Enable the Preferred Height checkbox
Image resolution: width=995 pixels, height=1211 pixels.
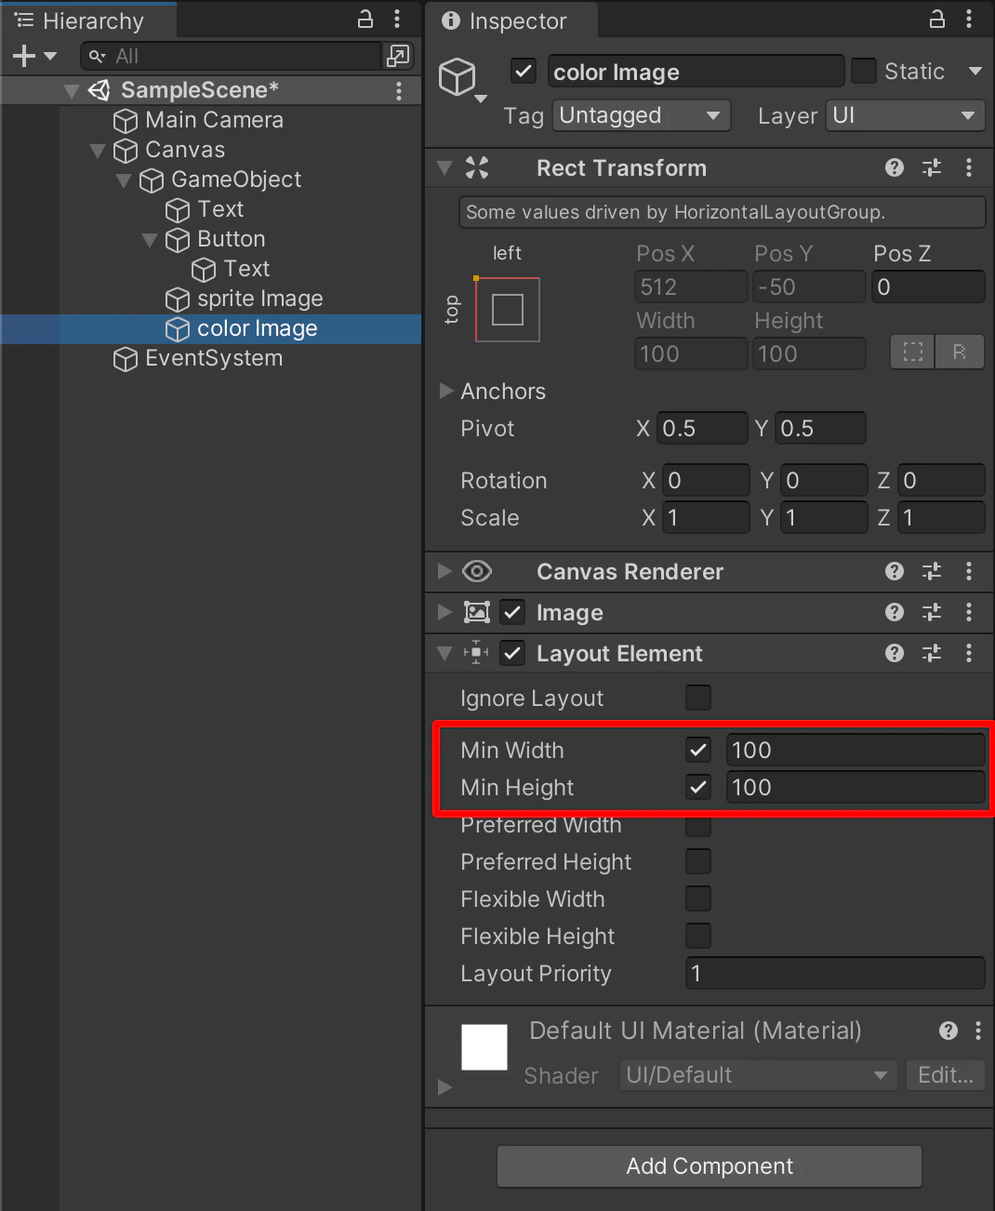(x=698, y=861)
